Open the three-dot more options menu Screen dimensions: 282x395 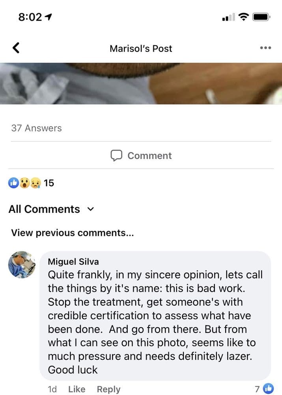pyautogui.click(x=265, y=48)
